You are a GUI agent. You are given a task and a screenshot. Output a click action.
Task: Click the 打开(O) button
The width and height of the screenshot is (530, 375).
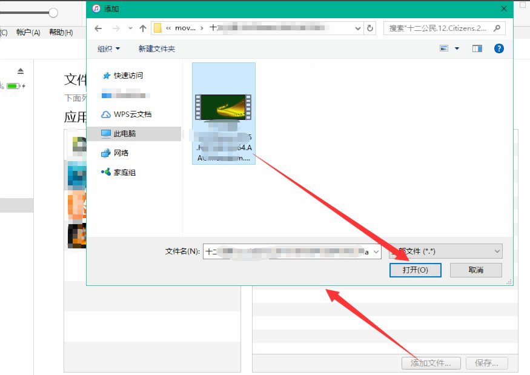tap(416, 270)
